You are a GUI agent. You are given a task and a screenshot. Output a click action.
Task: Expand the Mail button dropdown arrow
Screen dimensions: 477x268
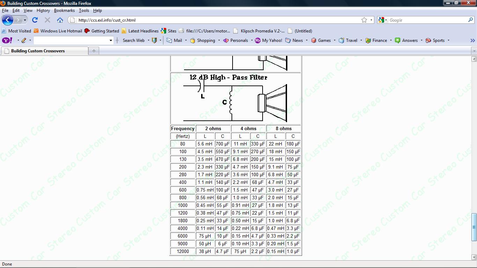186,40
